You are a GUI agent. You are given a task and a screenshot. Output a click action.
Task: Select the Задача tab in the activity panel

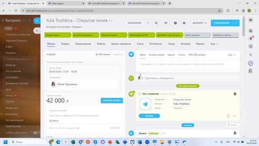(x=171, y=55)
